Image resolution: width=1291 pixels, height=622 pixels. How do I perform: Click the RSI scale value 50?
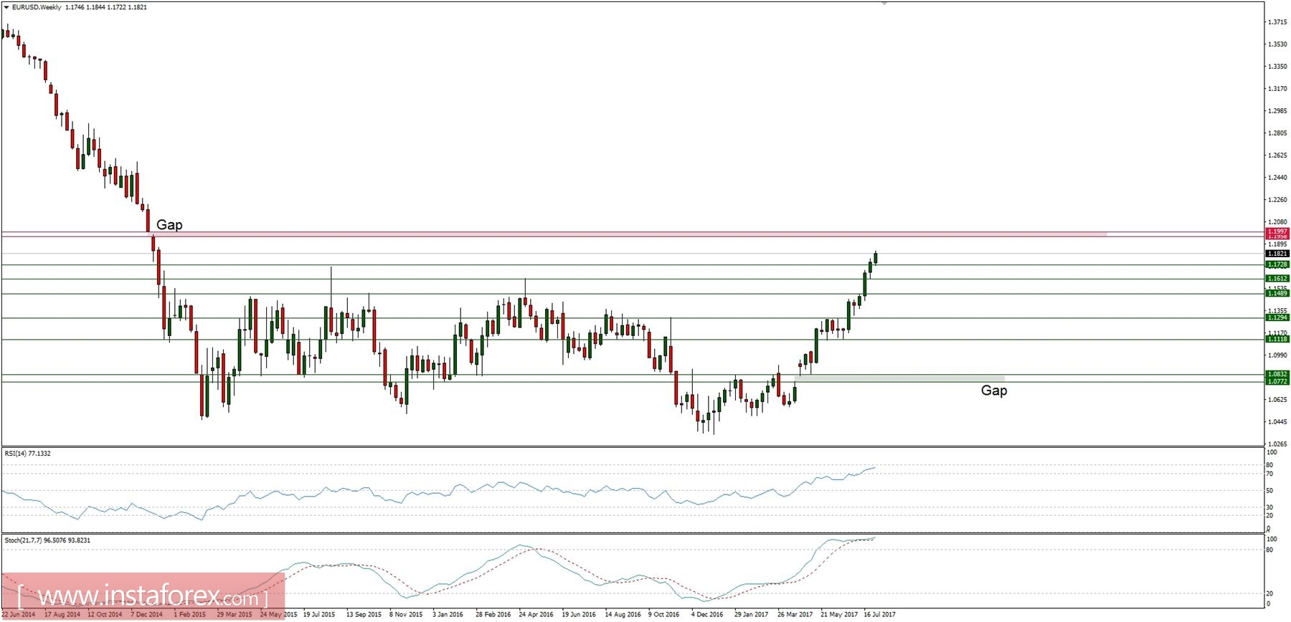coord(1269,491)
